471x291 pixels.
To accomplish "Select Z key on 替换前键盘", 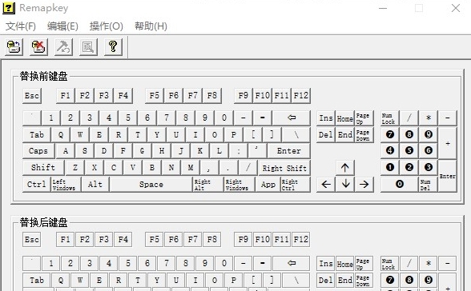I will [75, 167].
